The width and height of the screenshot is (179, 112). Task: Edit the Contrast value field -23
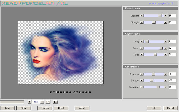point(173,81)
